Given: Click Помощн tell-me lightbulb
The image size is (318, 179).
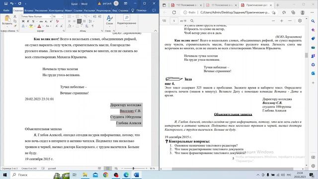Looking at the screenshot, I should click(139, 10).
